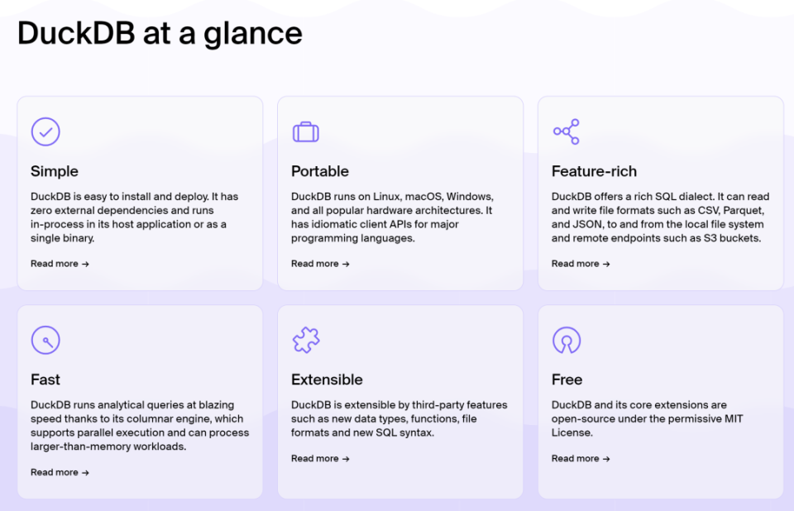Open Read more under Extensible
The height and width of the screenshot is (511, 794).
point(320,458)
